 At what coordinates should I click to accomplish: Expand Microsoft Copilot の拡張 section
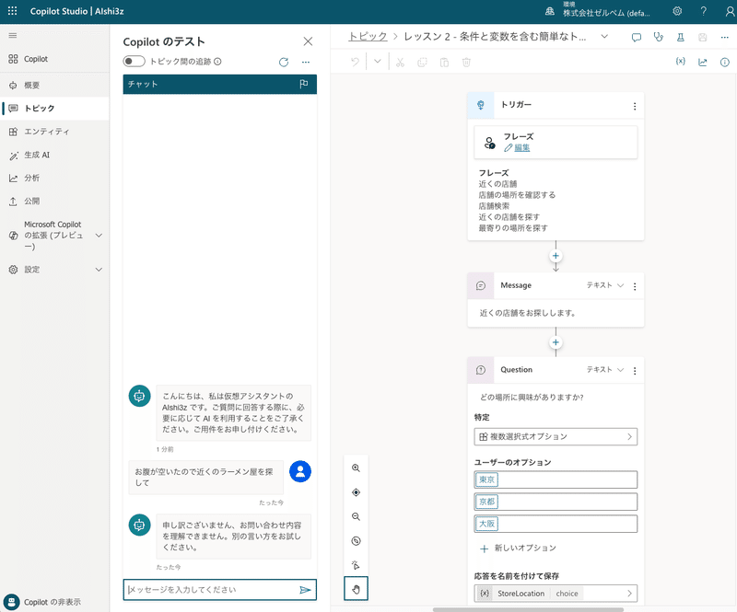[x=99, y=236]
